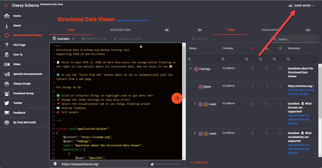Viewport: 322px width, 168px height.
Task: Click the green valid shield icon in items header
Action: (x=280, y=48)
